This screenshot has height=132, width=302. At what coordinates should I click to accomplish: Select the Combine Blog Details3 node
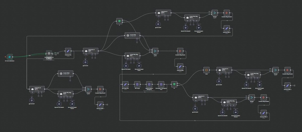[264, 97]
